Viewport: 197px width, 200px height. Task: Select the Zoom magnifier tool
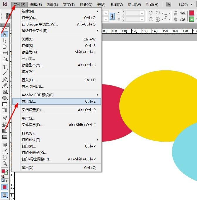[x=5, y=164]
